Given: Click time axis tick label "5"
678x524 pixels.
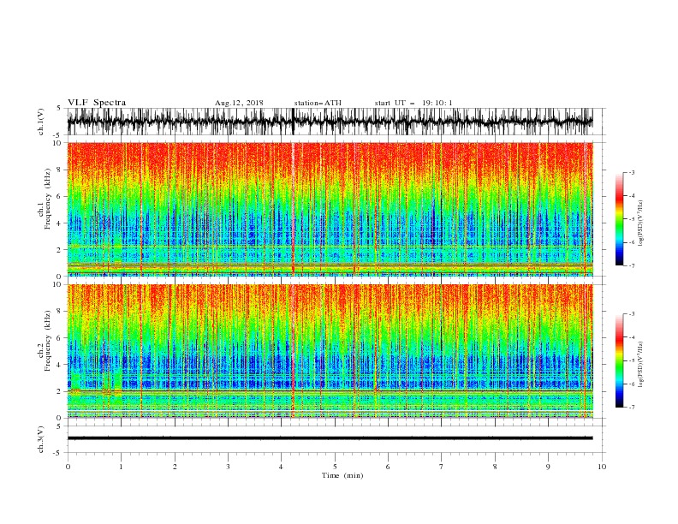Looking at the screenshot, I should [x=335, y=467].
